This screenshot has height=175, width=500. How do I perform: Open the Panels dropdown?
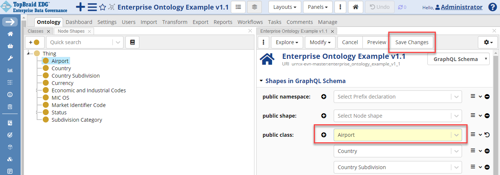point(317,7)
